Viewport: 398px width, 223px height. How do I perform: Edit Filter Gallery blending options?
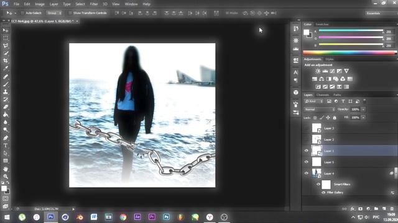[x=392, y=193]
